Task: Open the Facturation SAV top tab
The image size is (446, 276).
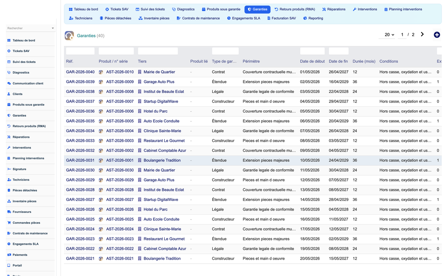Action: click(281, 18)
